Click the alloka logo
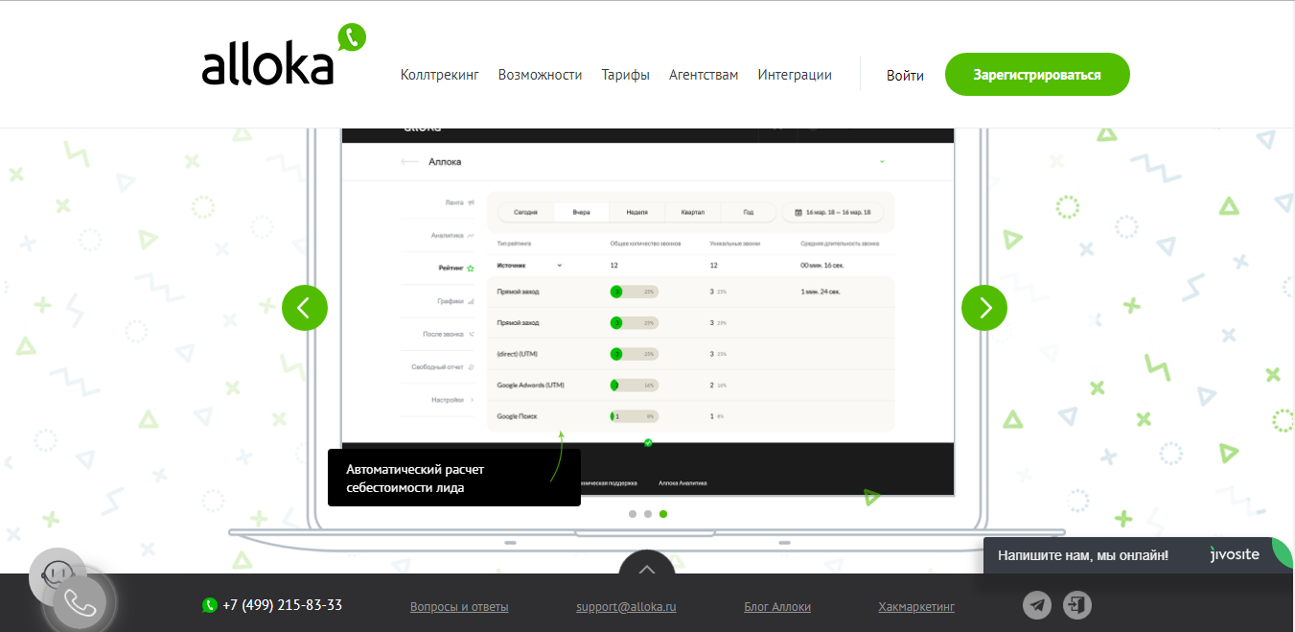This screenshot has width=1295, height=632. 284,56
